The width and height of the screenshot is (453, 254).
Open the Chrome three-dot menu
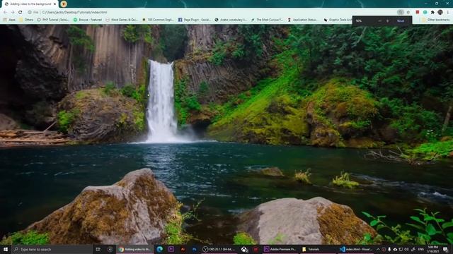tap(448, 13)
